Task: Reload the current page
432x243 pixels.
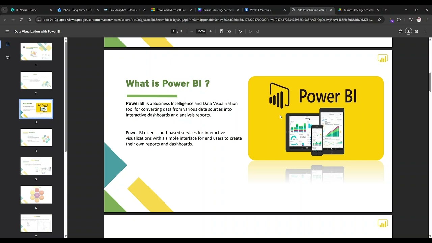Action: point(21,20)
